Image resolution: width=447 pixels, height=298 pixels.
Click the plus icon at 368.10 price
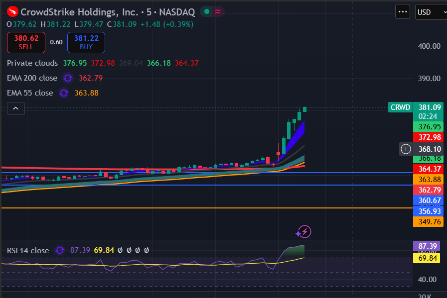(x=406, y=149)
